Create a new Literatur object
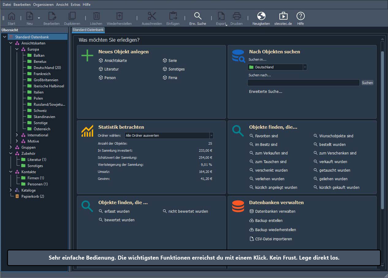This screenshot has width=388, height=278. [x=109, y=69]
